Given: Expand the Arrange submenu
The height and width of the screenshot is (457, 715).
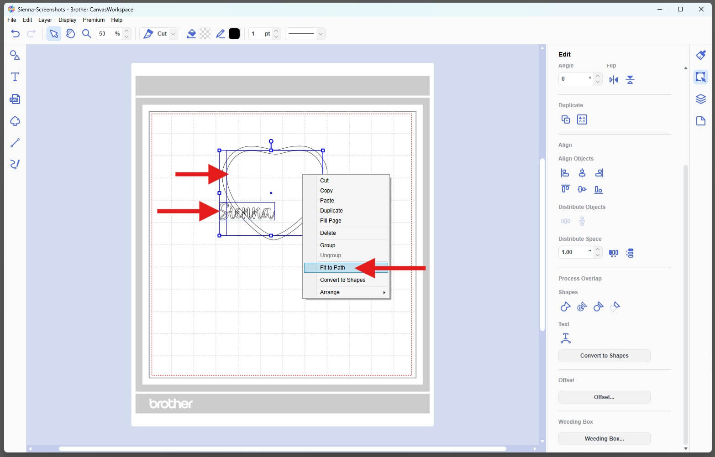Looking at the screenshot, I should point(346,292).
